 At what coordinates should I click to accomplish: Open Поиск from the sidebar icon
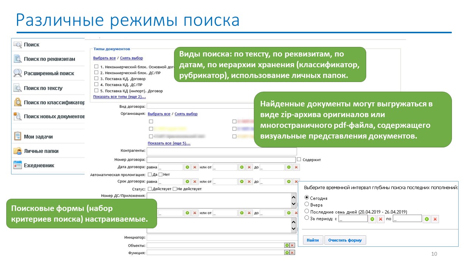pyautogui.click(x=17, y=45)
